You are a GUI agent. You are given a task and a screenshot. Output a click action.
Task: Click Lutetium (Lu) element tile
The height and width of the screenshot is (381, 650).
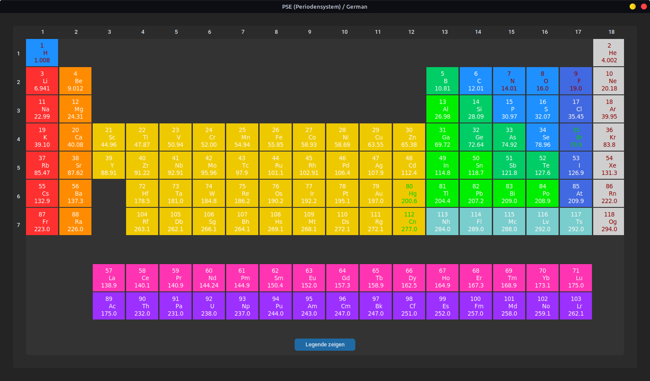coord(576,278)
